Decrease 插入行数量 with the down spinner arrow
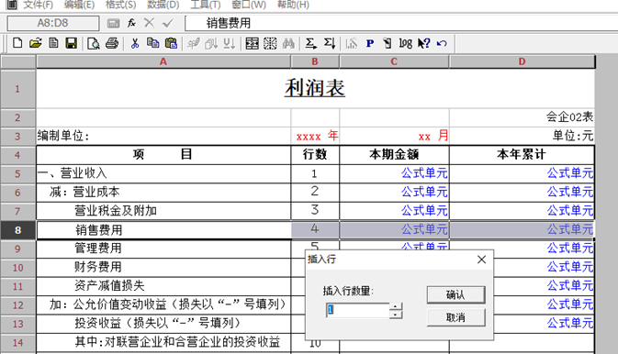This screenshot has height=354, width=618. (396, 315)
